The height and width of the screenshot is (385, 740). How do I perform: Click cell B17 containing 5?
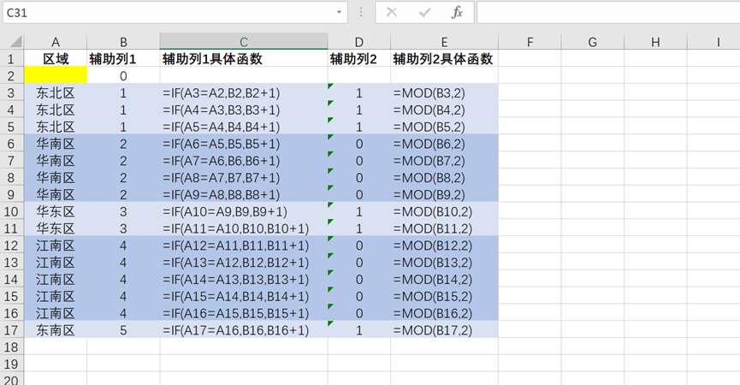pos(123,329)
